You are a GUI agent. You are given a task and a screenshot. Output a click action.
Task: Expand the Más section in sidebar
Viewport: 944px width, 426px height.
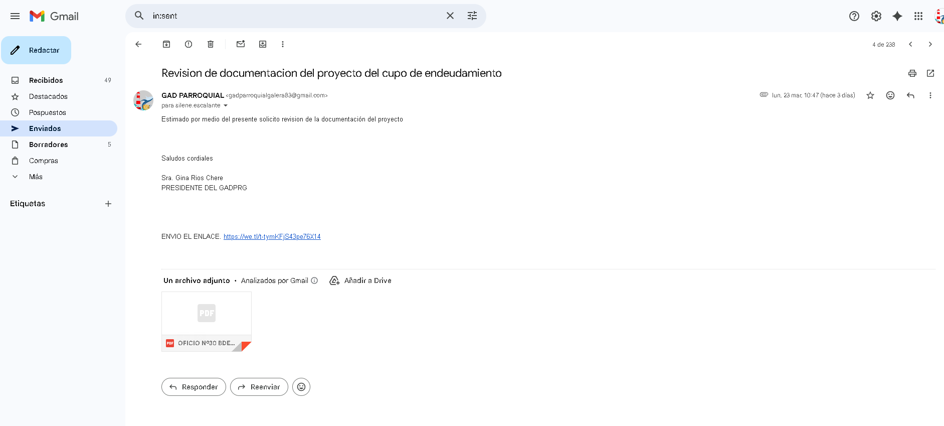point(36,177)
